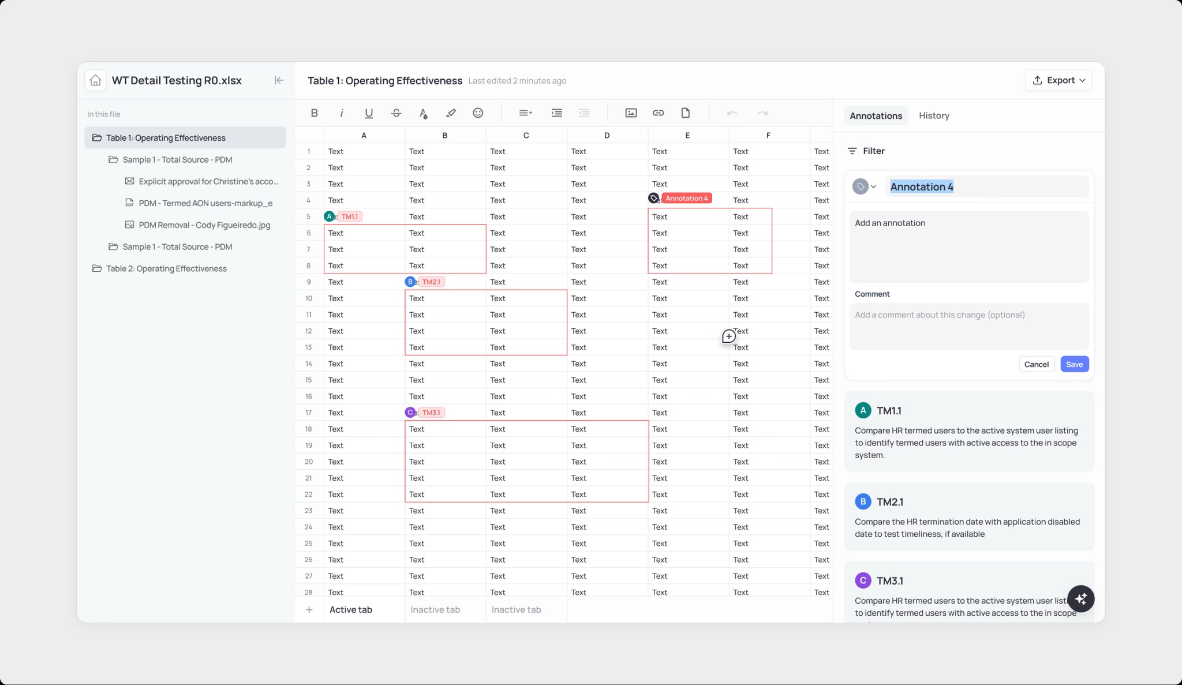The image size is (1182, 685).
Task: Click the AI sparkle assistant button
Action: (1080, 598)
